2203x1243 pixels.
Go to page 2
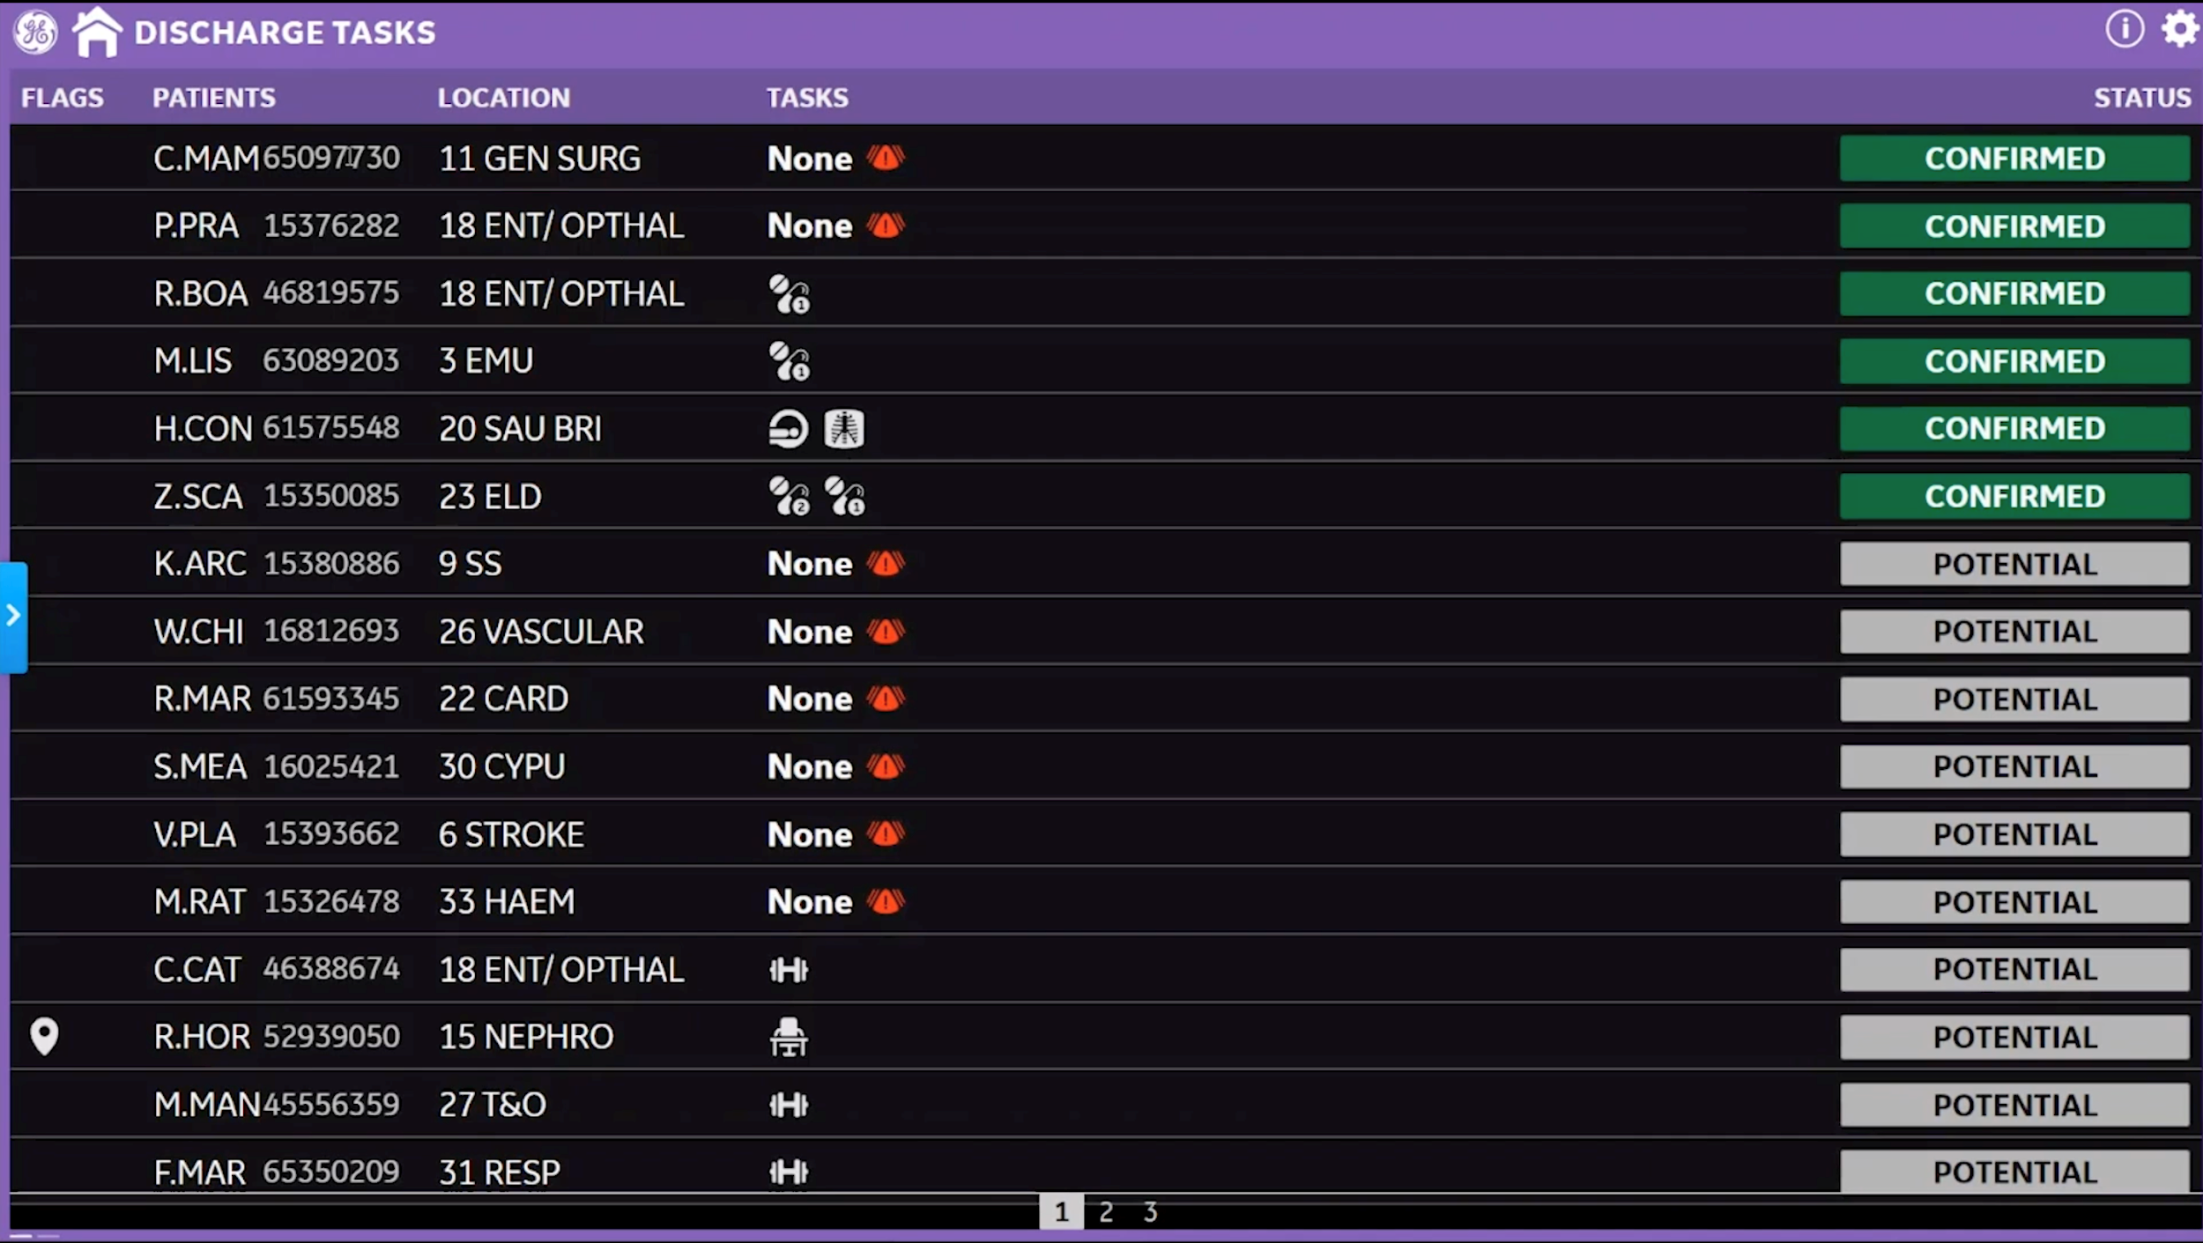1106,1212
